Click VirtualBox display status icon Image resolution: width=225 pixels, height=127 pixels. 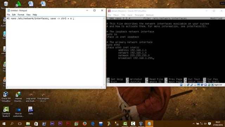tap(198, 85)
